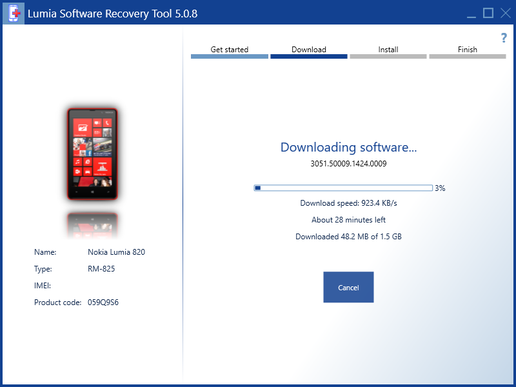Click the Nokia Lumia 820 name value
516x387 pixels.
coord(116,252)
